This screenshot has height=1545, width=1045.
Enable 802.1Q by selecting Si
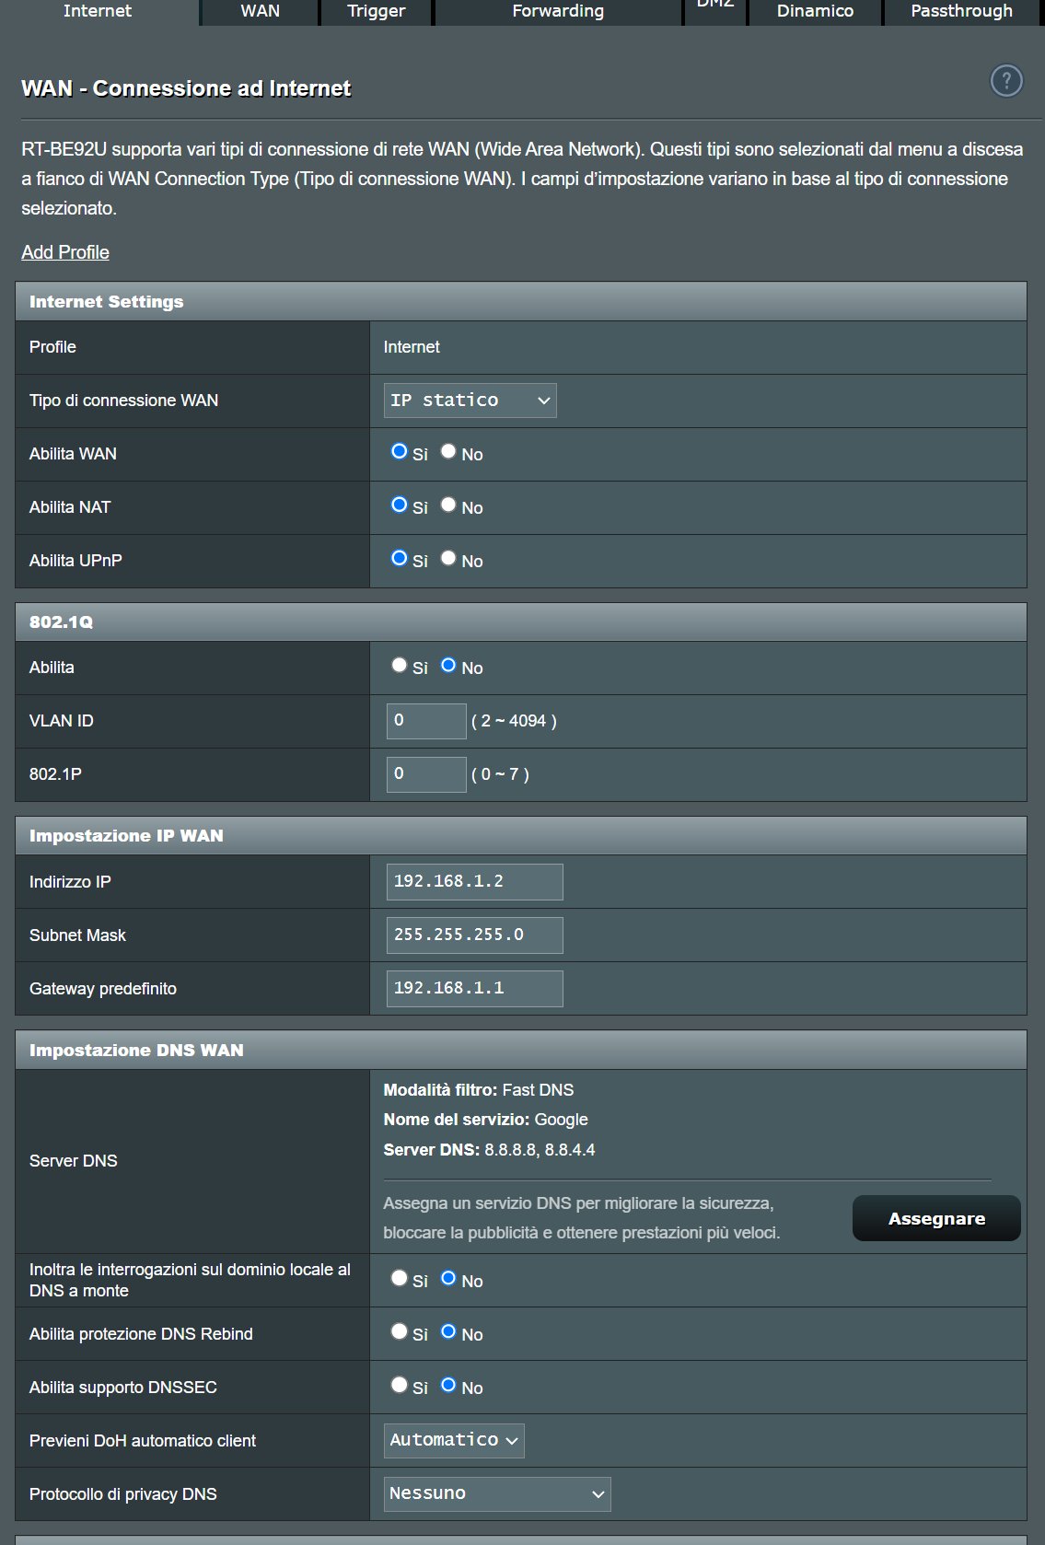(x=399, y=665)
